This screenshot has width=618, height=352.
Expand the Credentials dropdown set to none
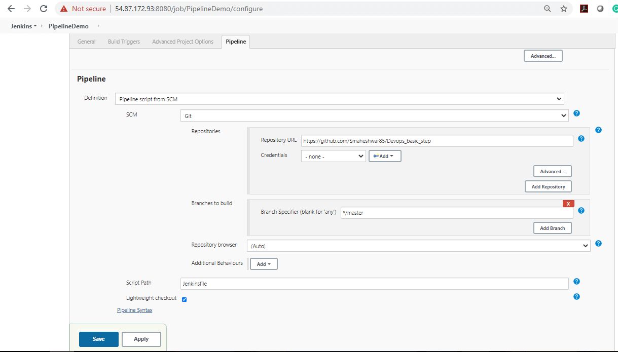click(x=333, y=156)
